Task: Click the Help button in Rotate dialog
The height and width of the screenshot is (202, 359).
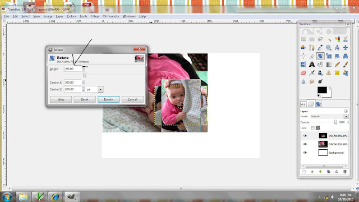Action: tap(61, 99)
